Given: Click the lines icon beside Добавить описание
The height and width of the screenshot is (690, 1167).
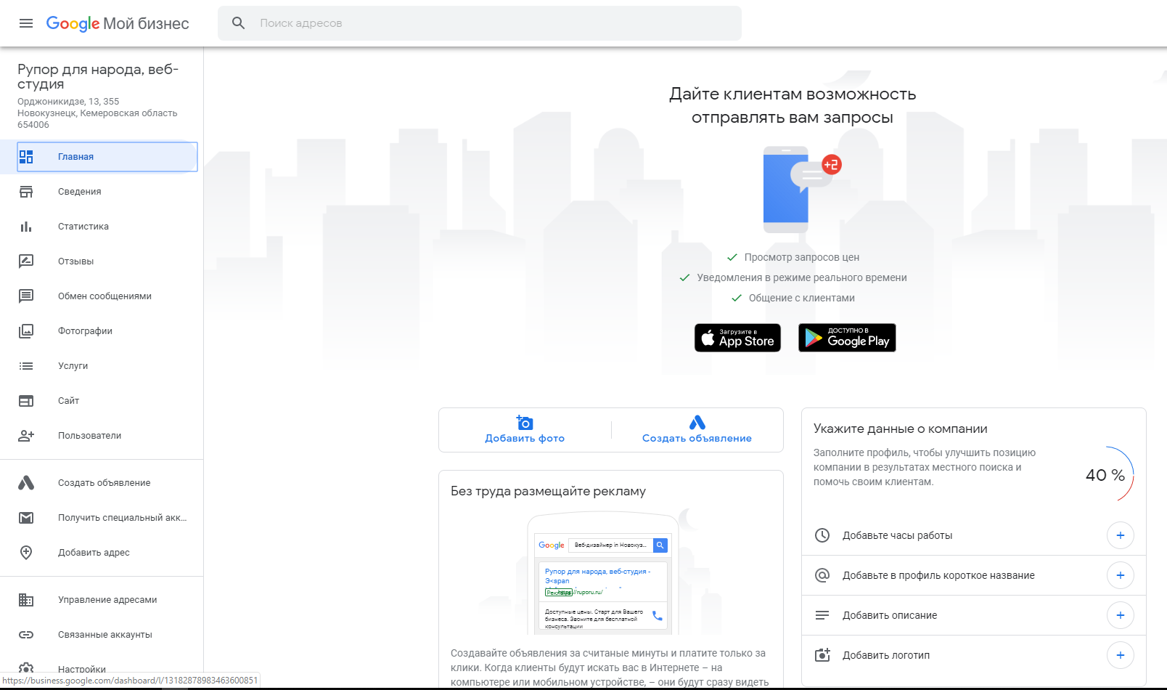Looking at the screenshot, I should point(822,615).
